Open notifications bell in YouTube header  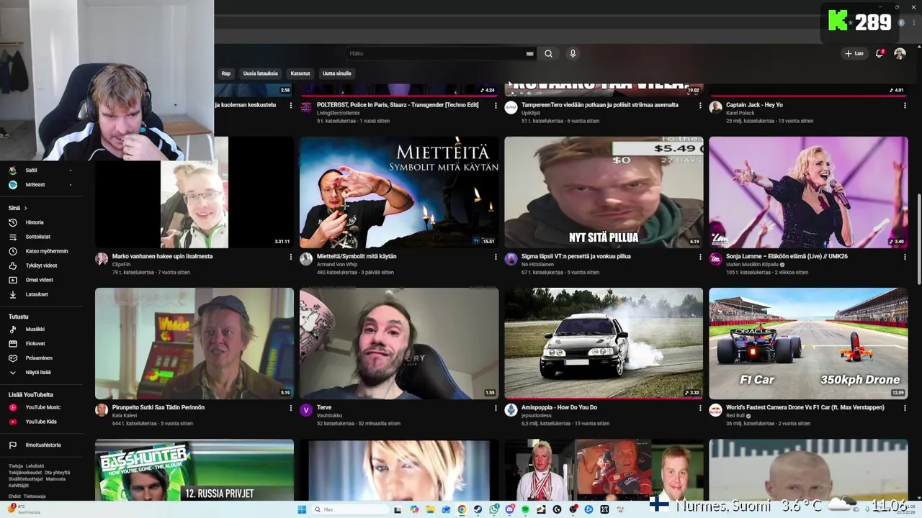[x=880, y=53]
